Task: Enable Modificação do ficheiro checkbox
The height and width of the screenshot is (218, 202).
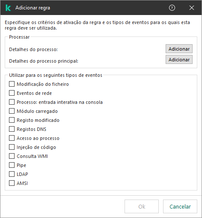Action: 12,84
